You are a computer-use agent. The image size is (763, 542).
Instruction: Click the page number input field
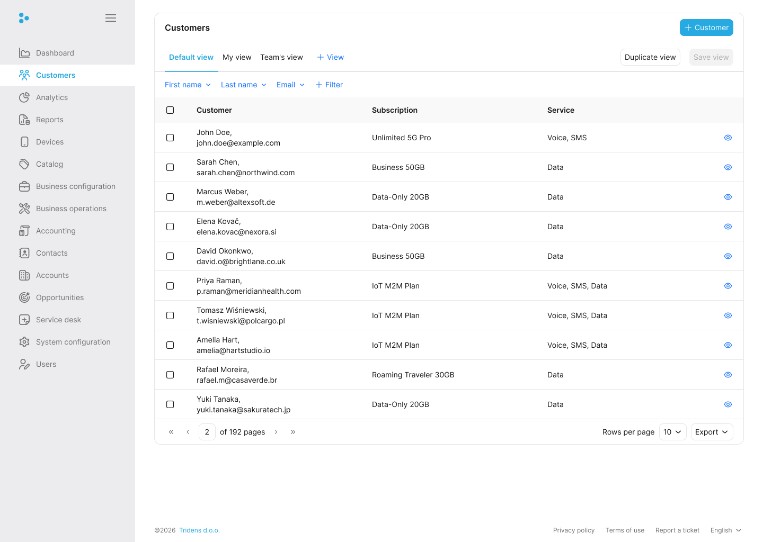coord(207,432)
